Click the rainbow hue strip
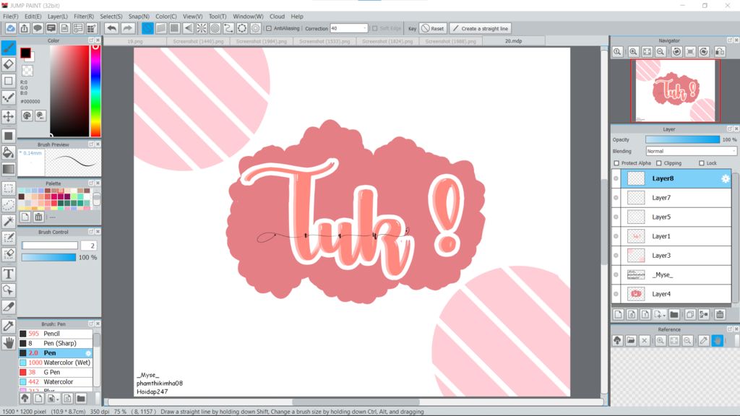The height and width of the screenshot is (416, 740). tap(95, 90)
